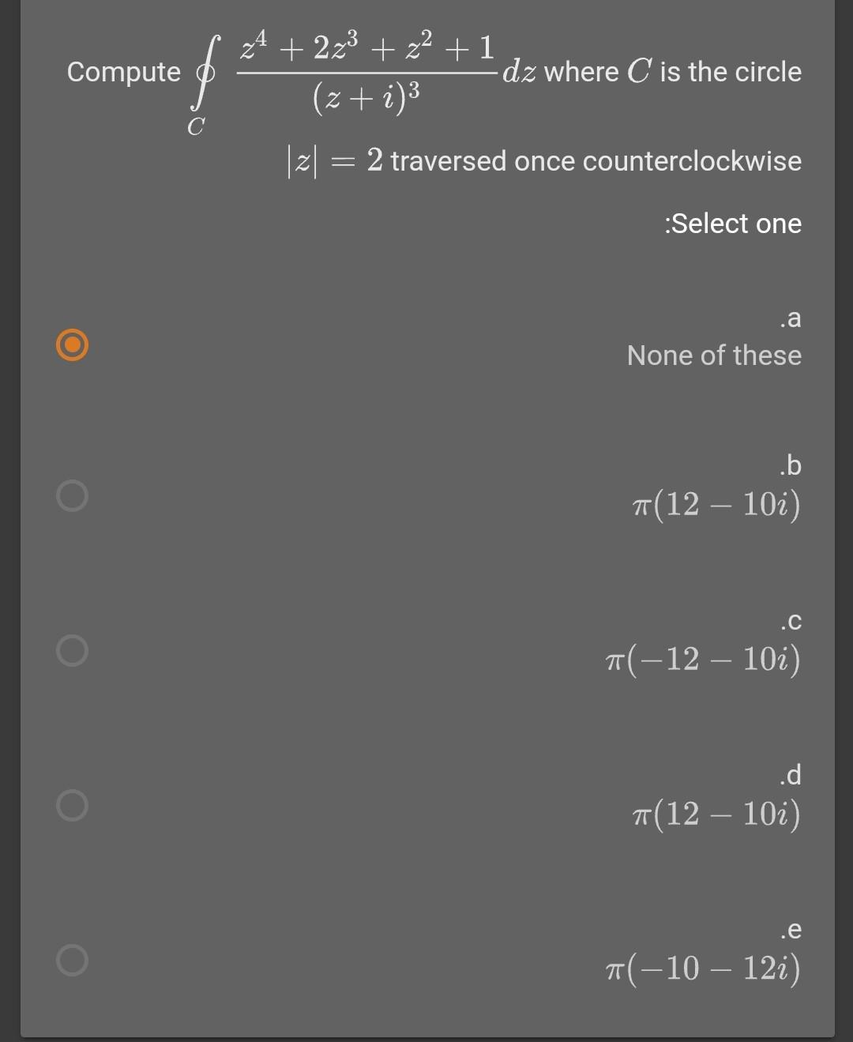Click the 'Select one' label
This screenshot has width=853, height=1042.
(x=733, y=224)
